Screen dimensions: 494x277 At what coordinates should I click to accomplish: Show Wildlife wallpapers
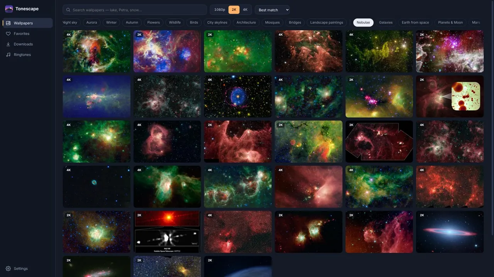click(175, 22)
